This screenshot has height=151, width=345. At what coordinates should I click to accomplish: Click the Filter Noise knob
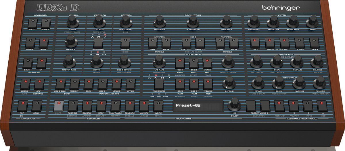pyautogui.click(x=312, y=22)
